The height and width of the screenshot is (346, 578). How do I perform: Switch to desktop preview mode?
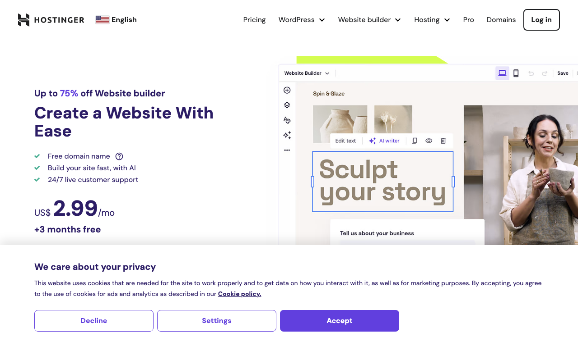click(502, 73)
